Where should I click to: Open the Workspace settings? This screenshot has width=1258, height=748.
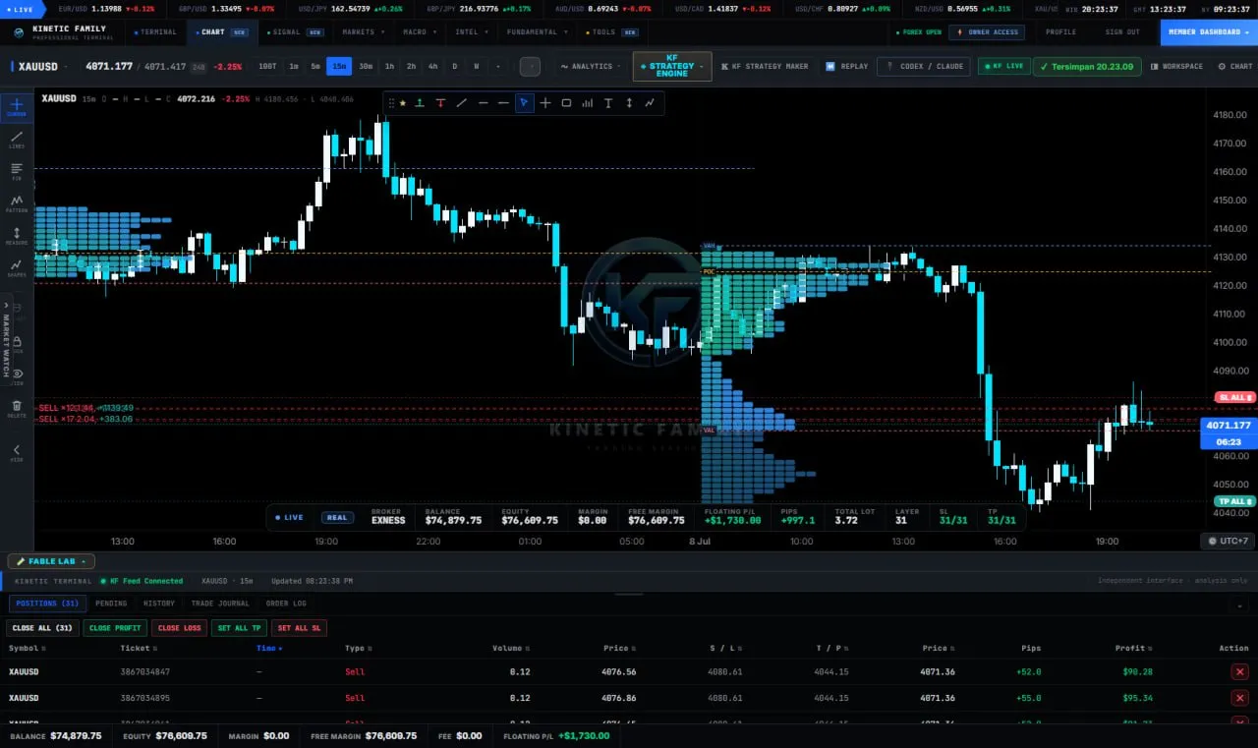(x=1176, y=67)
